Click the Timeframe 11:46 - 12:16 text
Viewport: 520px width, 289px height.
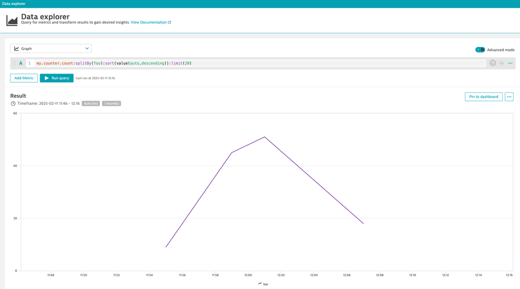(48, 104)
